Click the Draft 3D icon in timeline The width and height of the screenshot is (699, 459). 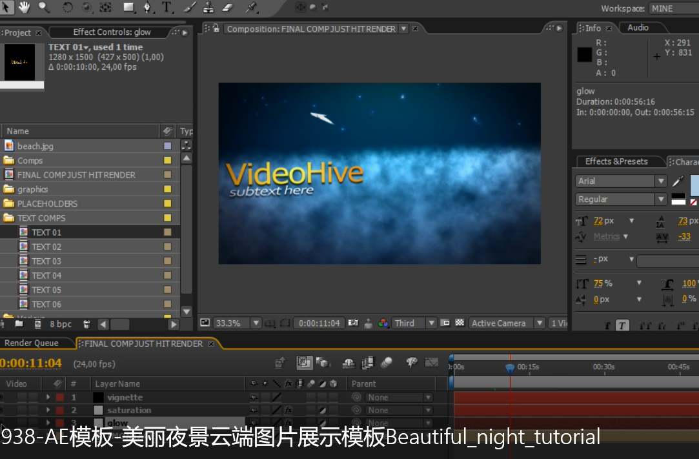[x=322, y=363]
